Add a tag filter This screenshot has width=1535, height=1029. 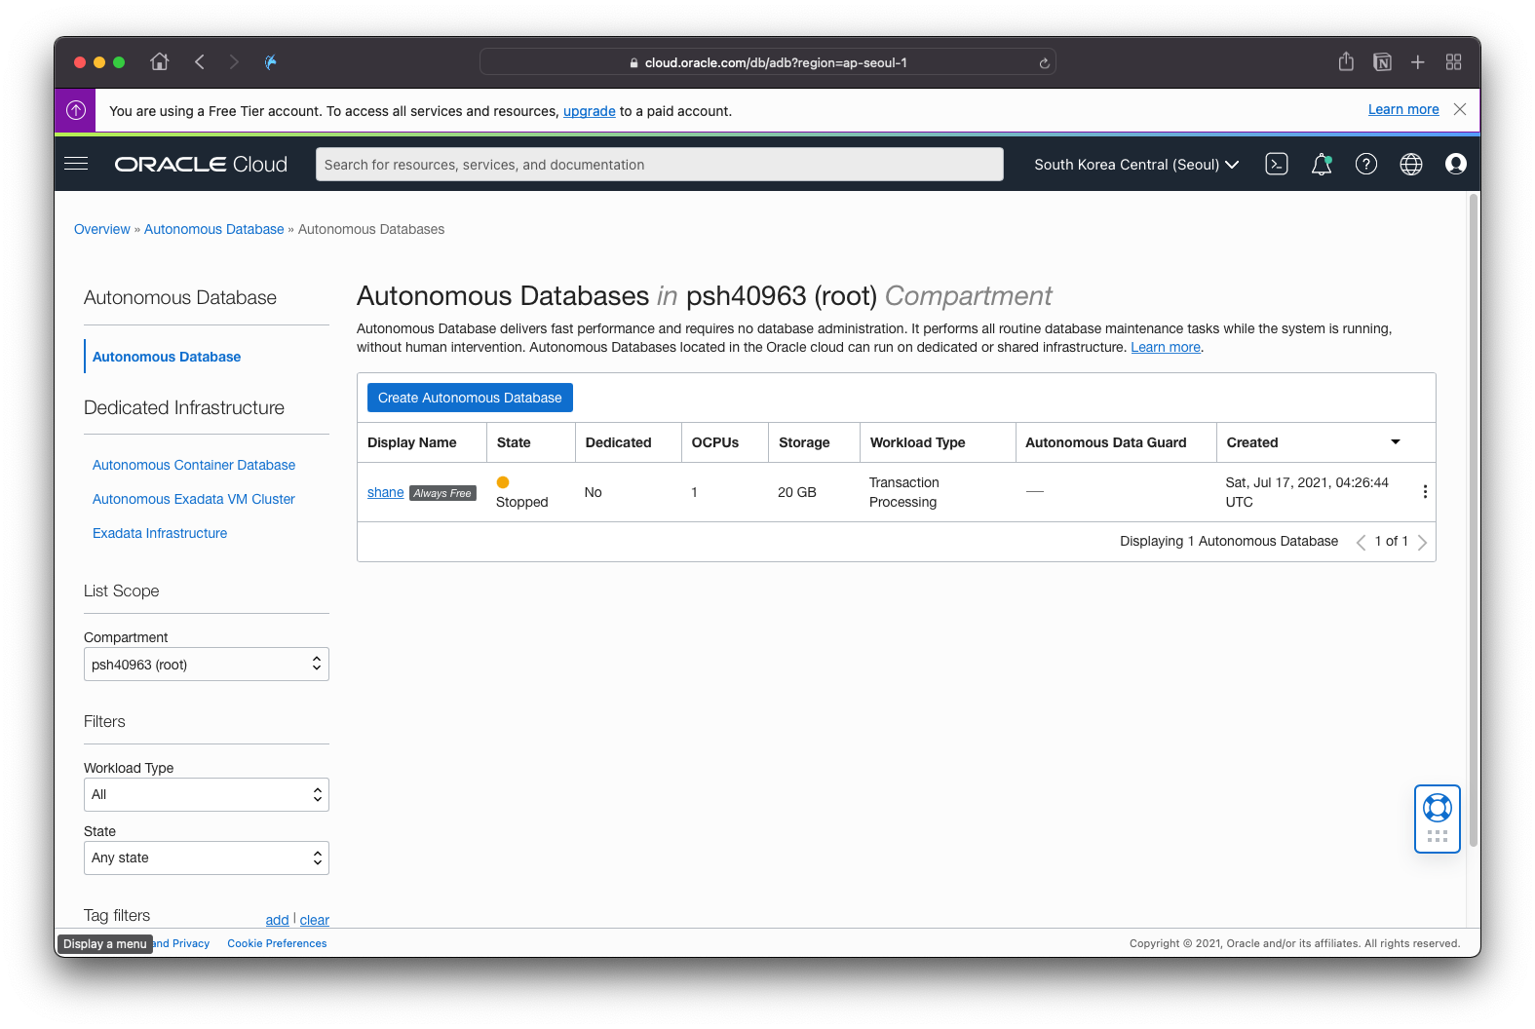278,920
